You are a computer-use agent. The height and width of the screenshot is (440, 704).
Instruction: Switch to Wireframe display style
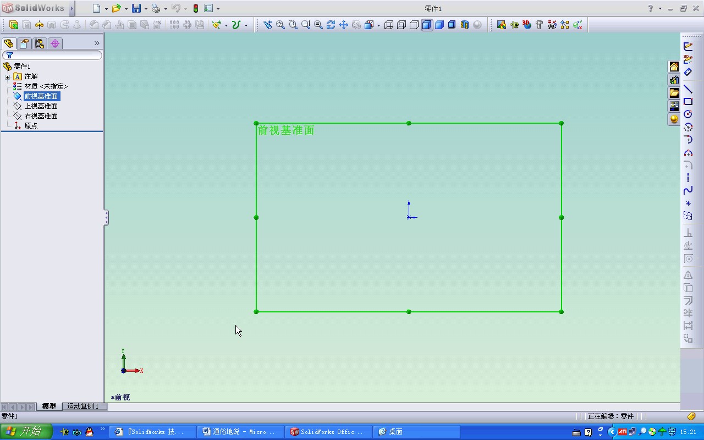pyautogui.click(x=389, y=25)
